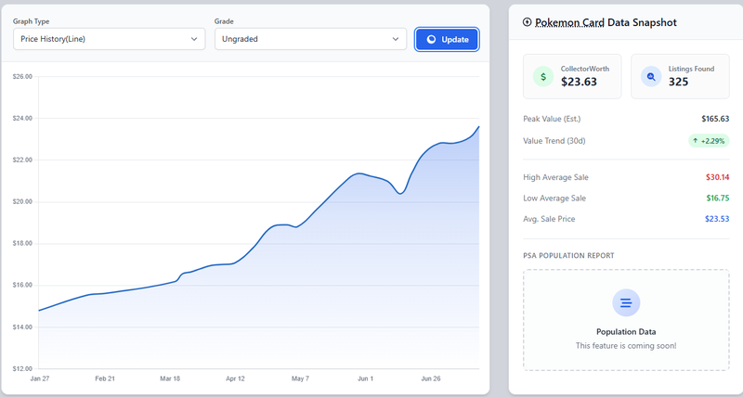Viewport: 743px width, 397px height.
Task: Open the Graph Type dropdown
Action: tap(109, 39)
